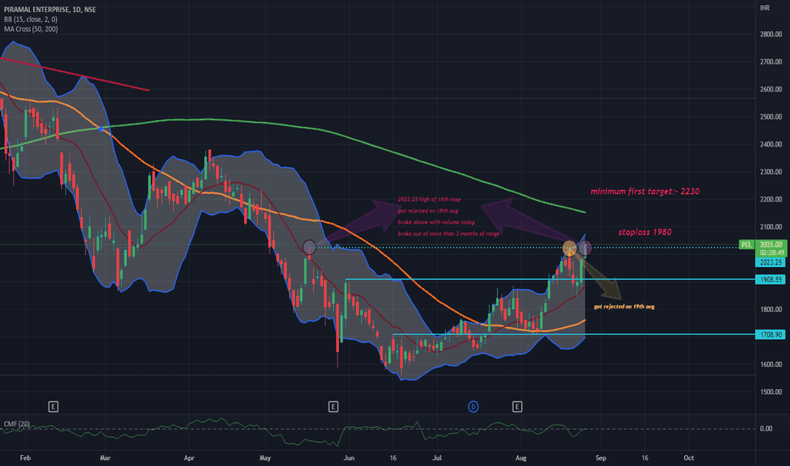Click Jun on the date axis
Viewport: 790px width, 466px height.
(x=348, y=458)
